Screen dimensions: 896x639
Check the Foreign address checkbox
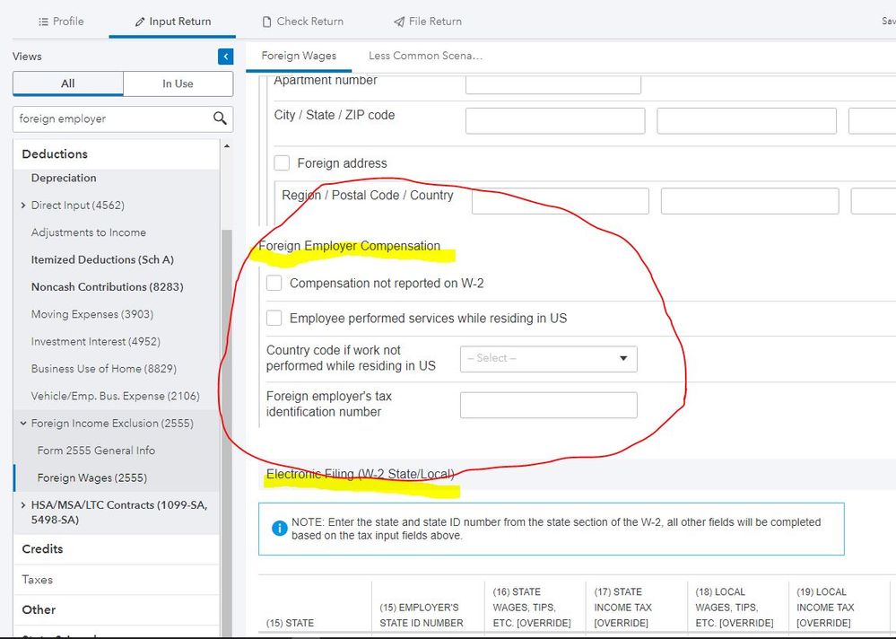282,163
